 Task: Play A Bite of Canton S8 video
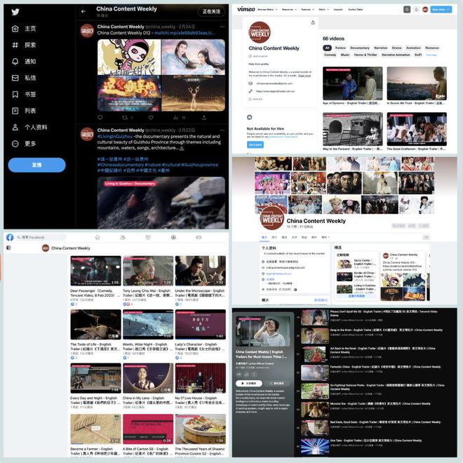point(148,429)
